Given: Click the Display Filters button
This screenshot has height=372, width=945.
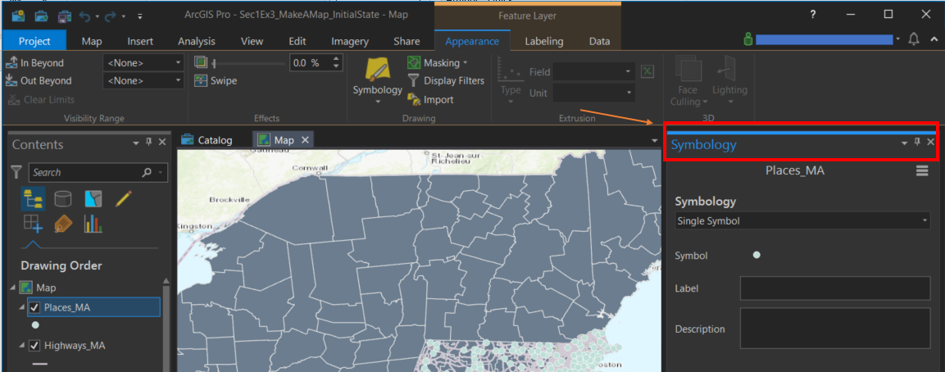Looking at the screenshot, I should 445,80.
